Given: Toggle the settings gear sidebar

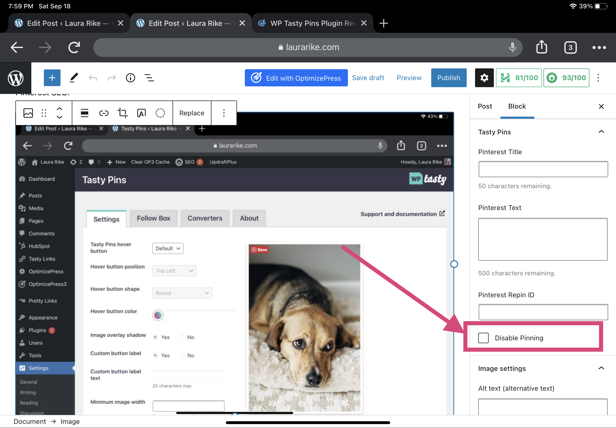Looking at the screenshot, I should (484, 78).
